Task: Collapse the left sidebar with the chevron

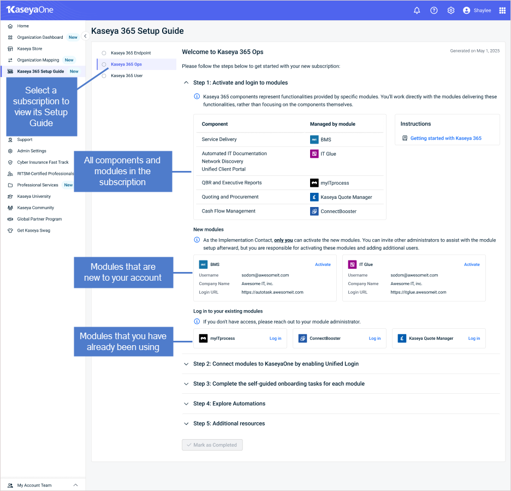Action: (x=85, y=36)
